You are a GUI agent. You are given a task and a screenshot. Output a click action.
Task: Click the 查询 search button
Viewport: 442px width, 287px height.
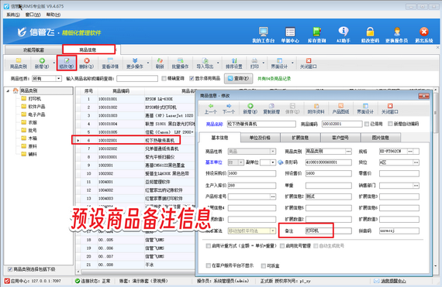click(x=238, y=78)
